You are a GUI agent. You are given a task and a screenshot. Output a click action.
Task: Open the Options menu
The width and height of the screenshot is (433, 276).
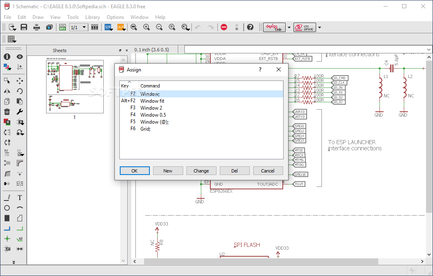click(x=115, y=17)
